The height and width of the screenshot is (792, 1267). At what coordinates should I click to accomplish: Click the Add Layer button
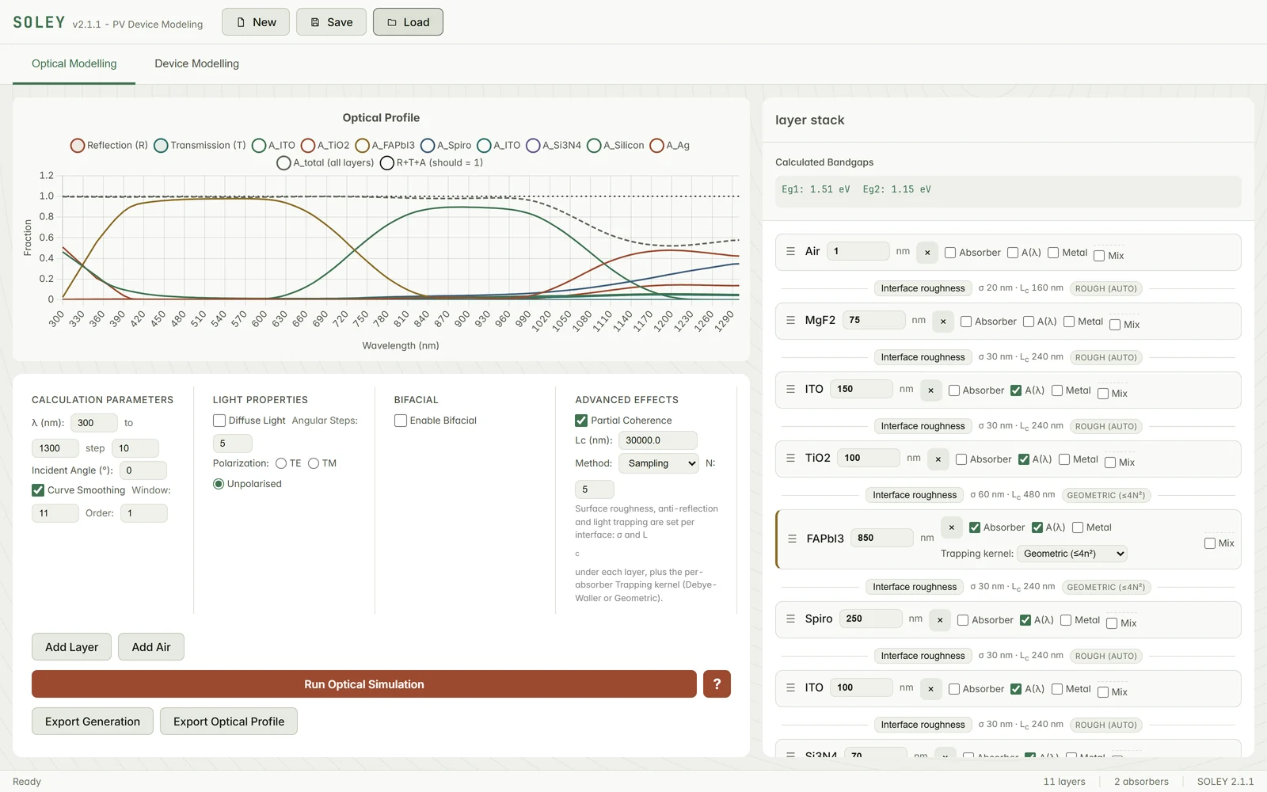tap(72, 647)
